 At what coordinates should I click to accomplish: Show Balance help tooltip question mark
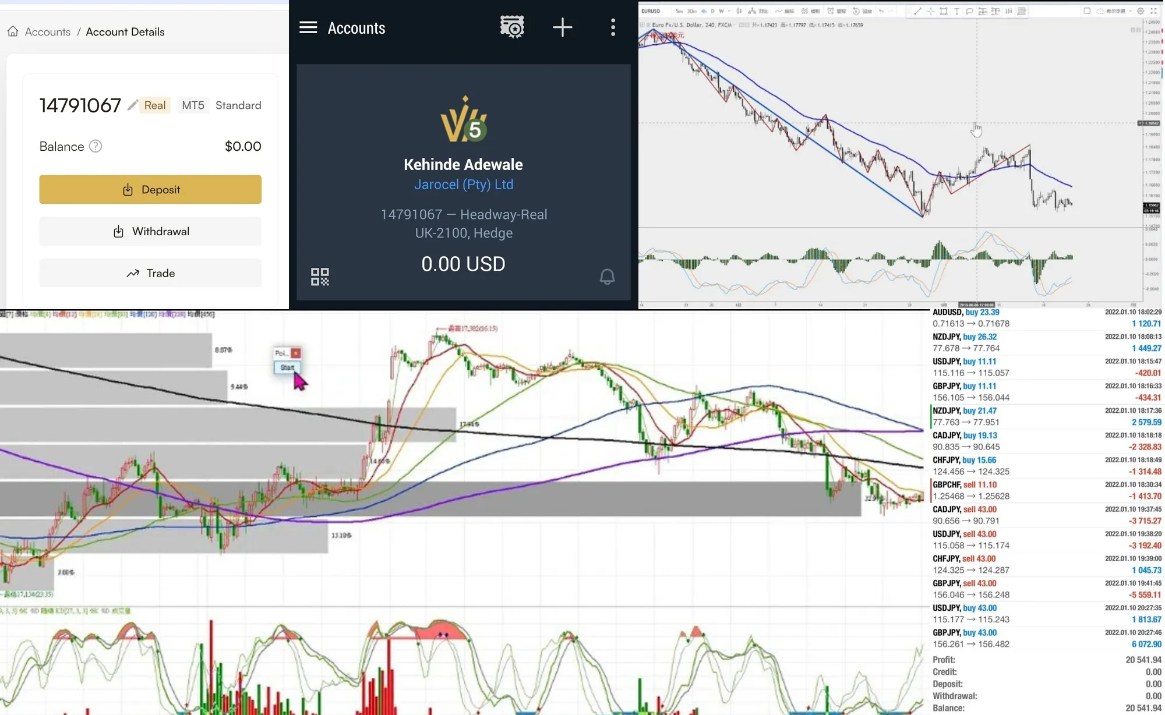[96, 146]
